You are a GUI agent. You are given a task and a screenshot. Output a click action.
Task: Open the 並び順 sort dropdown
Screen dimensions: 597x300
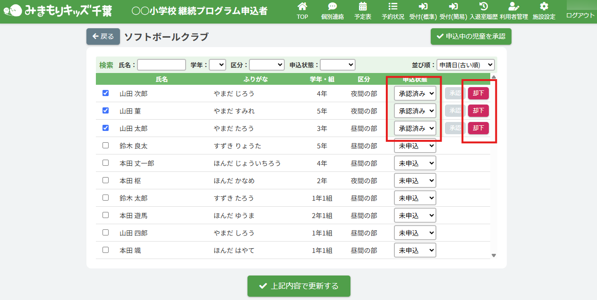pos(465,65)
